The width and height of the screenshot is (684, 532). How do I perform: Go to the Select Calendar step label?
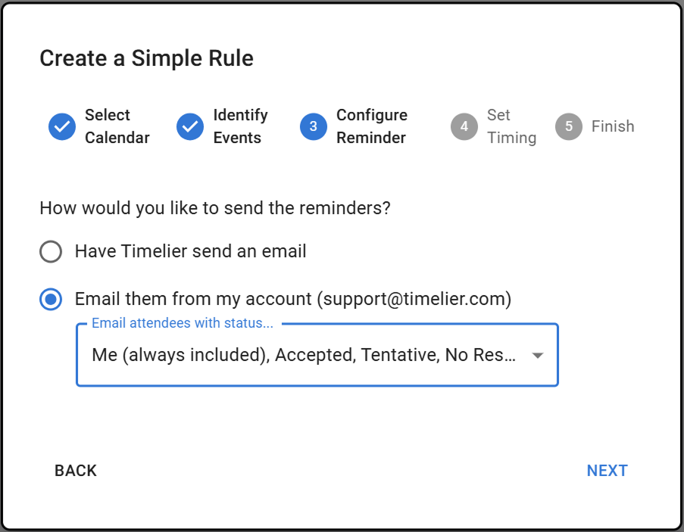117,126
